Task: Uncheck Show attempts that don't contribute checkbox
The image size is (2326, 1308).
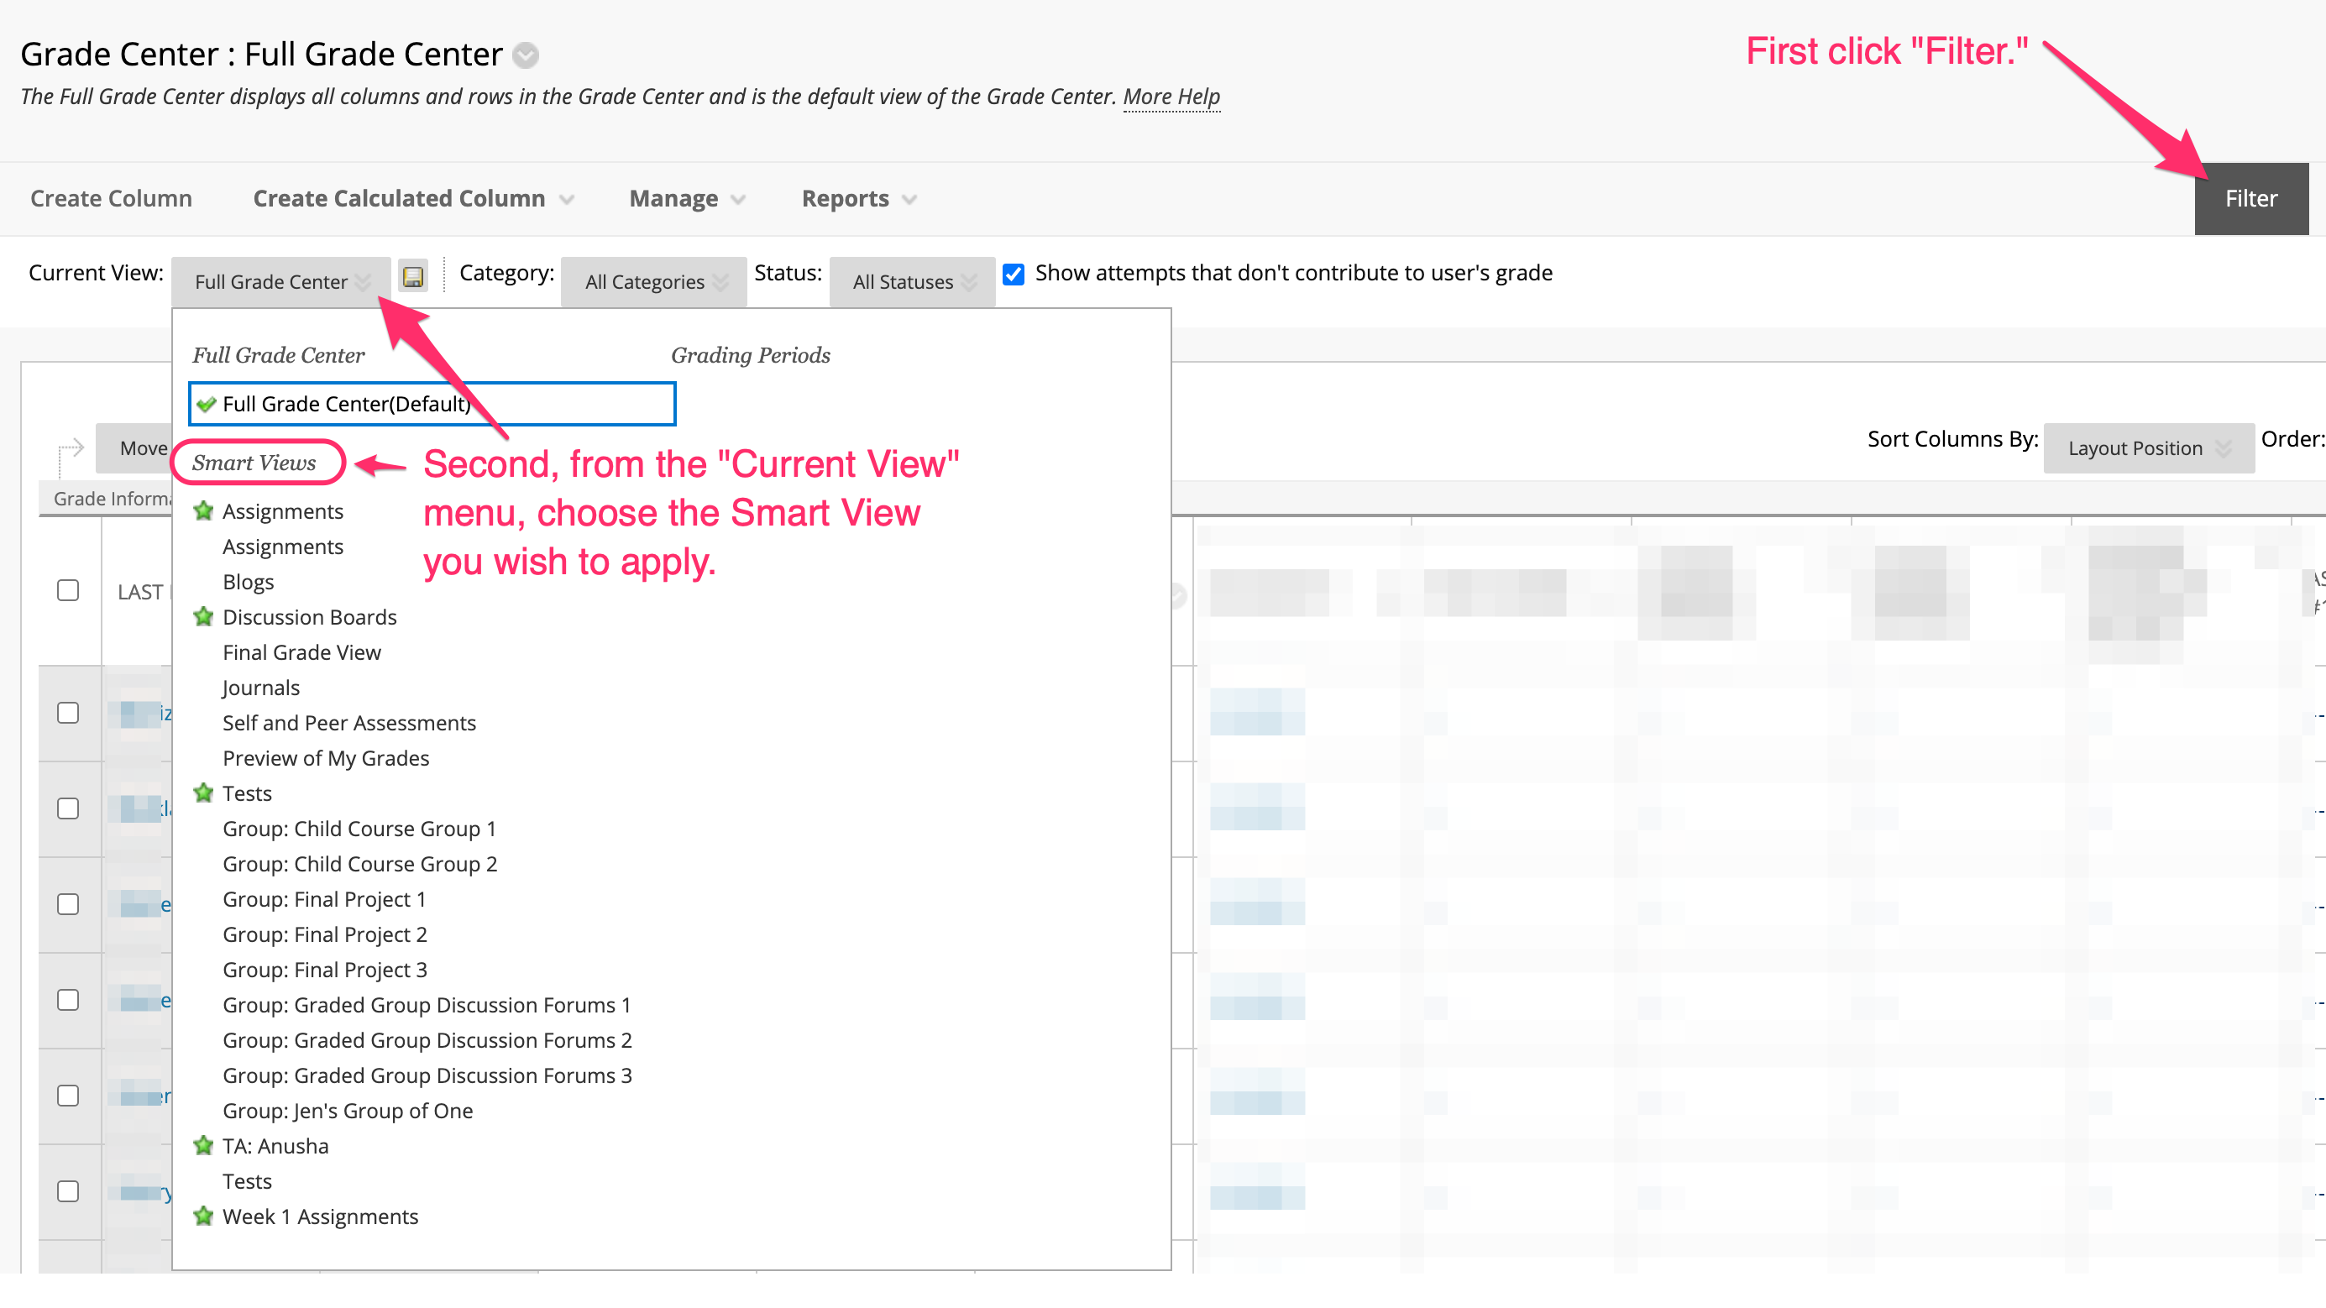Action: (1014, 275)
